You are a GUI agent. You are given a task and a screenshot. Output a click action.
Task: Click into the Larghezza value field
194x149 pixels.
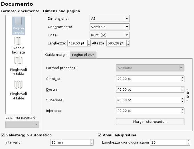point(77,43)
